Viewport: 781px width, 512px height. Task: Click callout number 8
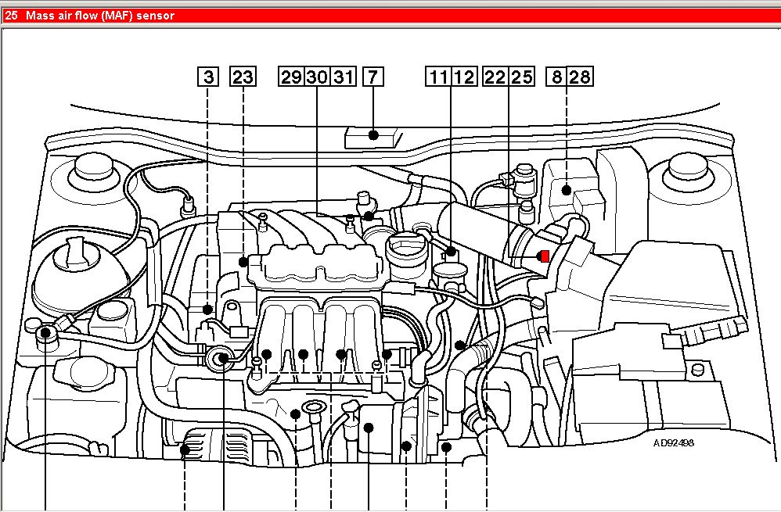tap(556, 77)
